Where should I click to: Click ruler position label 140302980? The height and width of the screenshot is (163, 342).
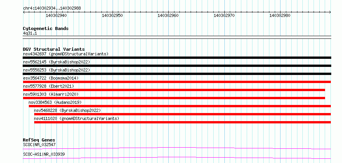coord(280,15)
